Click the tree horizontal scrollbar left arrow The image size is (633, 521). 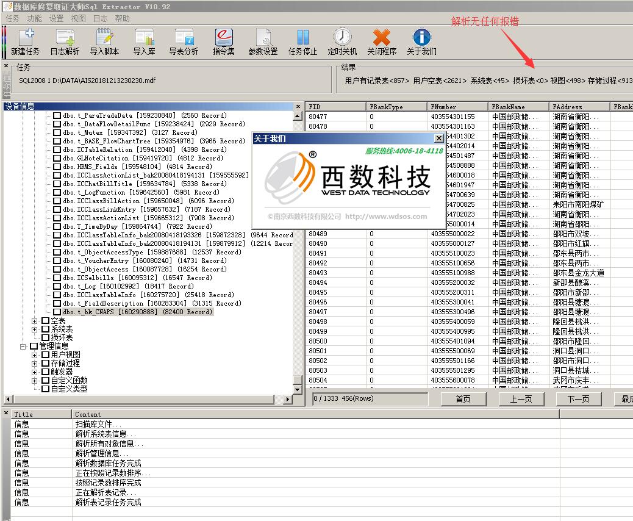point(8,399)
